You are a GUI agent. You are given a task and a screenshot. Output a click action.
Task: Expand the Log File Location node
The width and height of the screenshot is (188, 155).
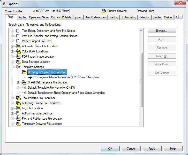(12, 108)
